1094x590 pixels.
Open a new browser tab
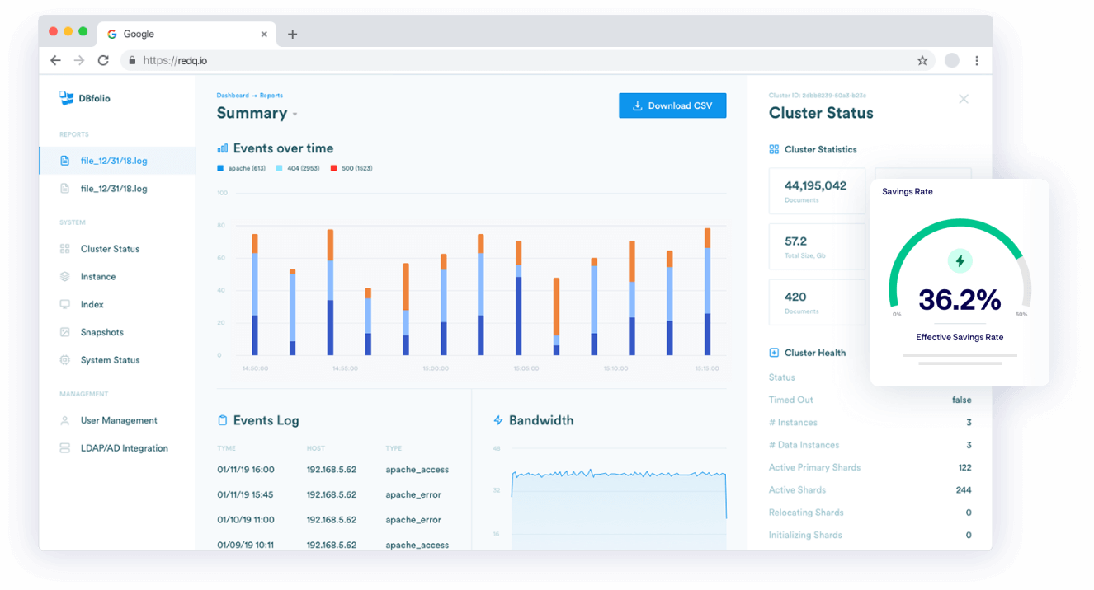[292, 35]
